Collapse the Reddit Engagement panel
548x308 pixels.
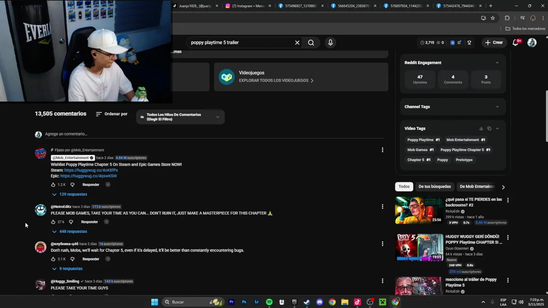point(497,63)
